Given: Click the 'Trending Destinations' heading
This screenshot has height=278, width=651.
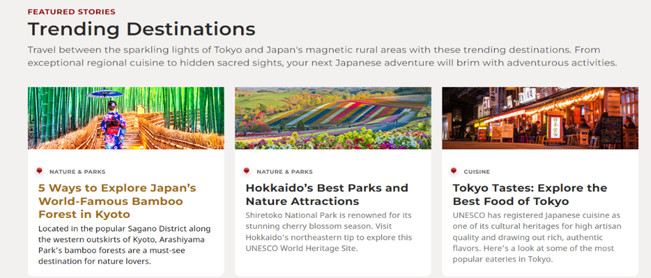Looking at the screenshot, I should (141, 29).
